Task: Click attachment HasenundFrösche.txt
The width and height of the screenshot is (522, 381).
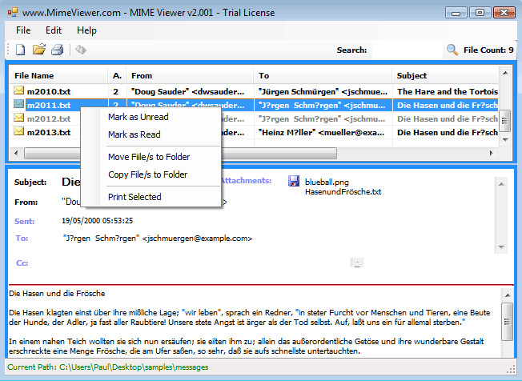Action: [x=343, y=191]
